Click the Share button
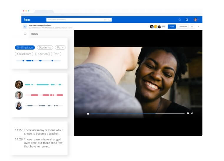The height and width of the screenshot is (161, 224). tap(172, 26)
